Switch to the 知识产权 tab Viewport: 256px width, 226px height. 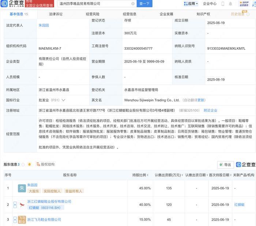(203, 14)
